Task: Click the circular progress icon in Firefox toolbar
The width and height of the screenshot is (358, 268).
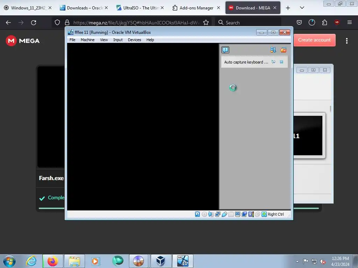Action: click(312, 22)
